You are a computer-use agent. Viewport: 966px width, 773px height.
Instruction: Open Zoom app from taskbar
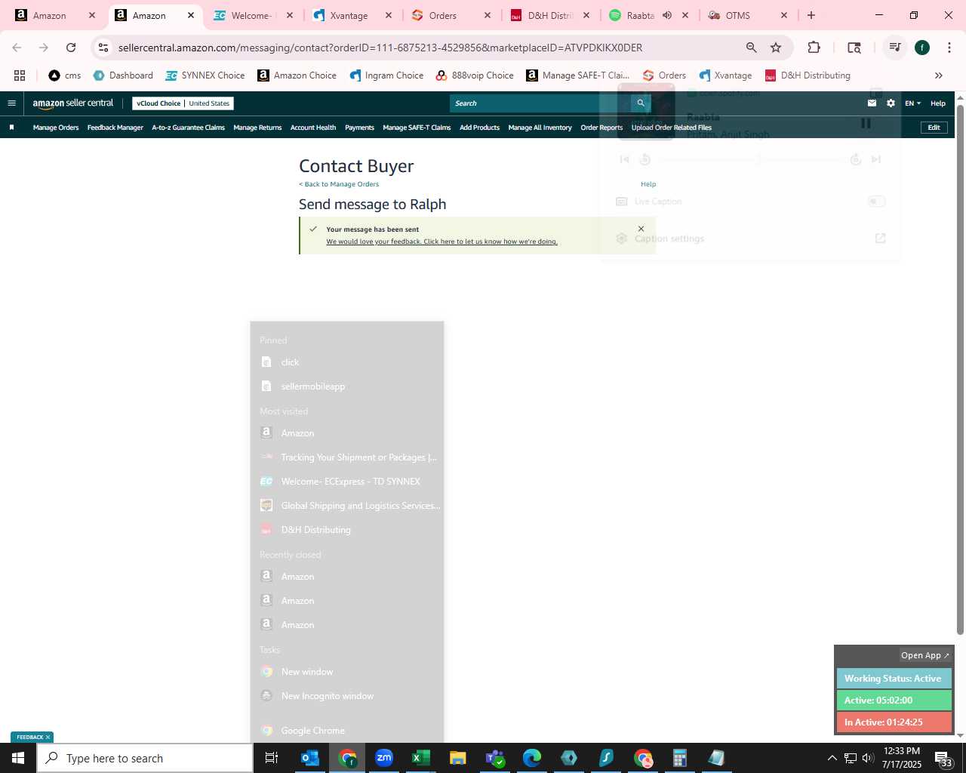pyautogui.click(x=384, y=758)
